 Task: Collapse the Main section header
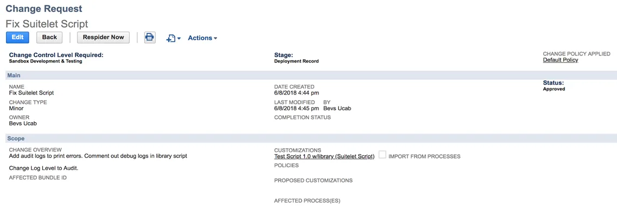[308, 75]
